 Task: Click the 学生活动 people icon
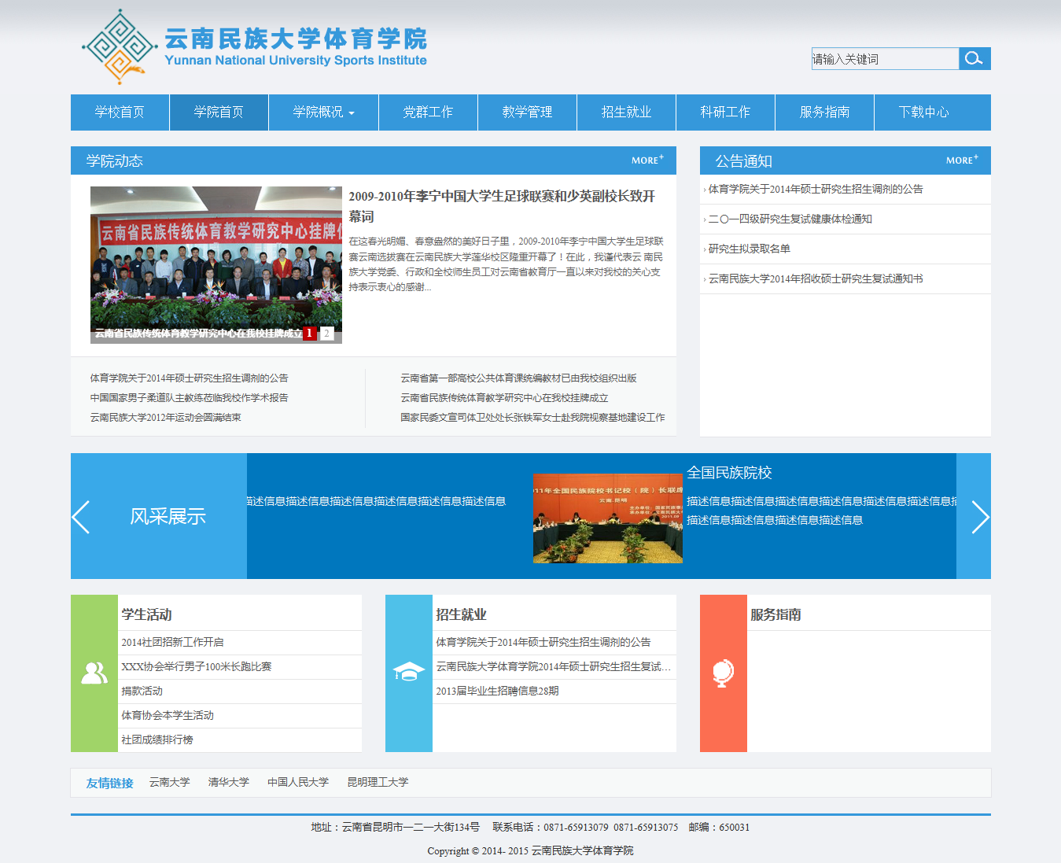(x=94, y=673)
